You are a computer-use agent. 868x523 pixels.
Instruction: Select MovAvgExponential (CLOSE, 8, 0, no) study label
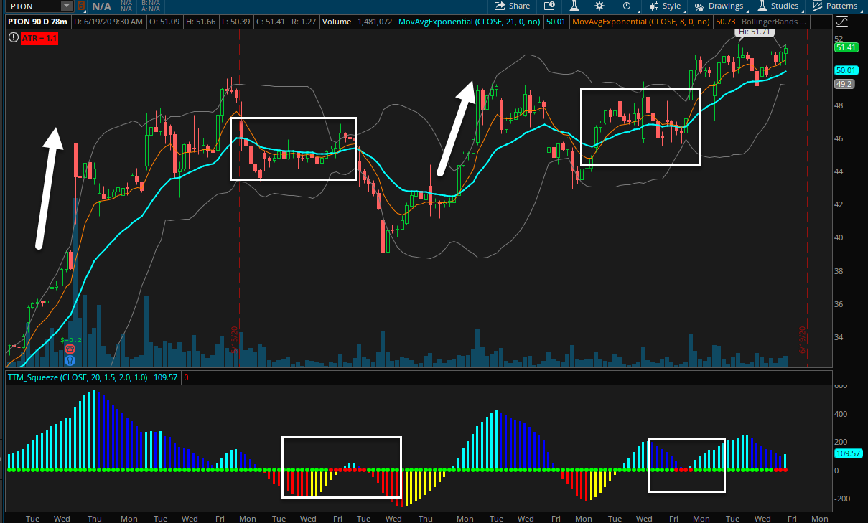641,22
